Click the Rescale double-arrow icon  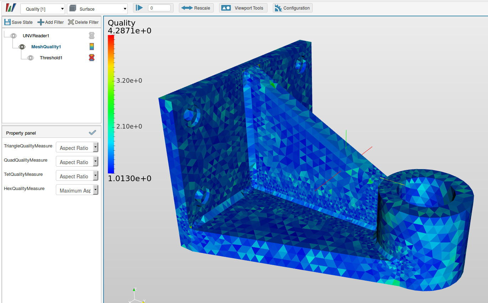[x=187, y=8]
